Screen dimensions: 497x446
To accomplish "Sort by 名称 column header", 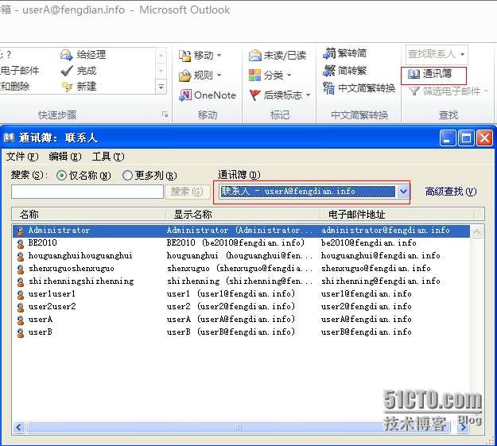I will pos(89,215).
